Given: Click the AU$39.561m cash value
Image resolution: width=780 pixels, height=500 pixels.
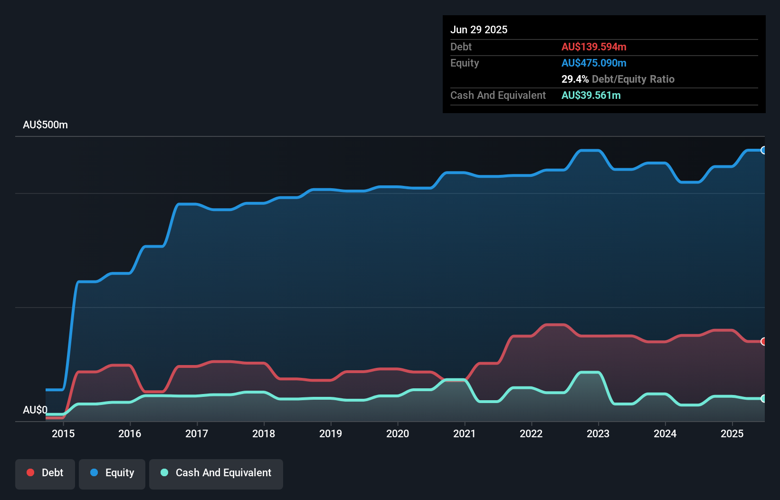Looking at the screenshot, I should pyautogui.click(x=591, y=95).
